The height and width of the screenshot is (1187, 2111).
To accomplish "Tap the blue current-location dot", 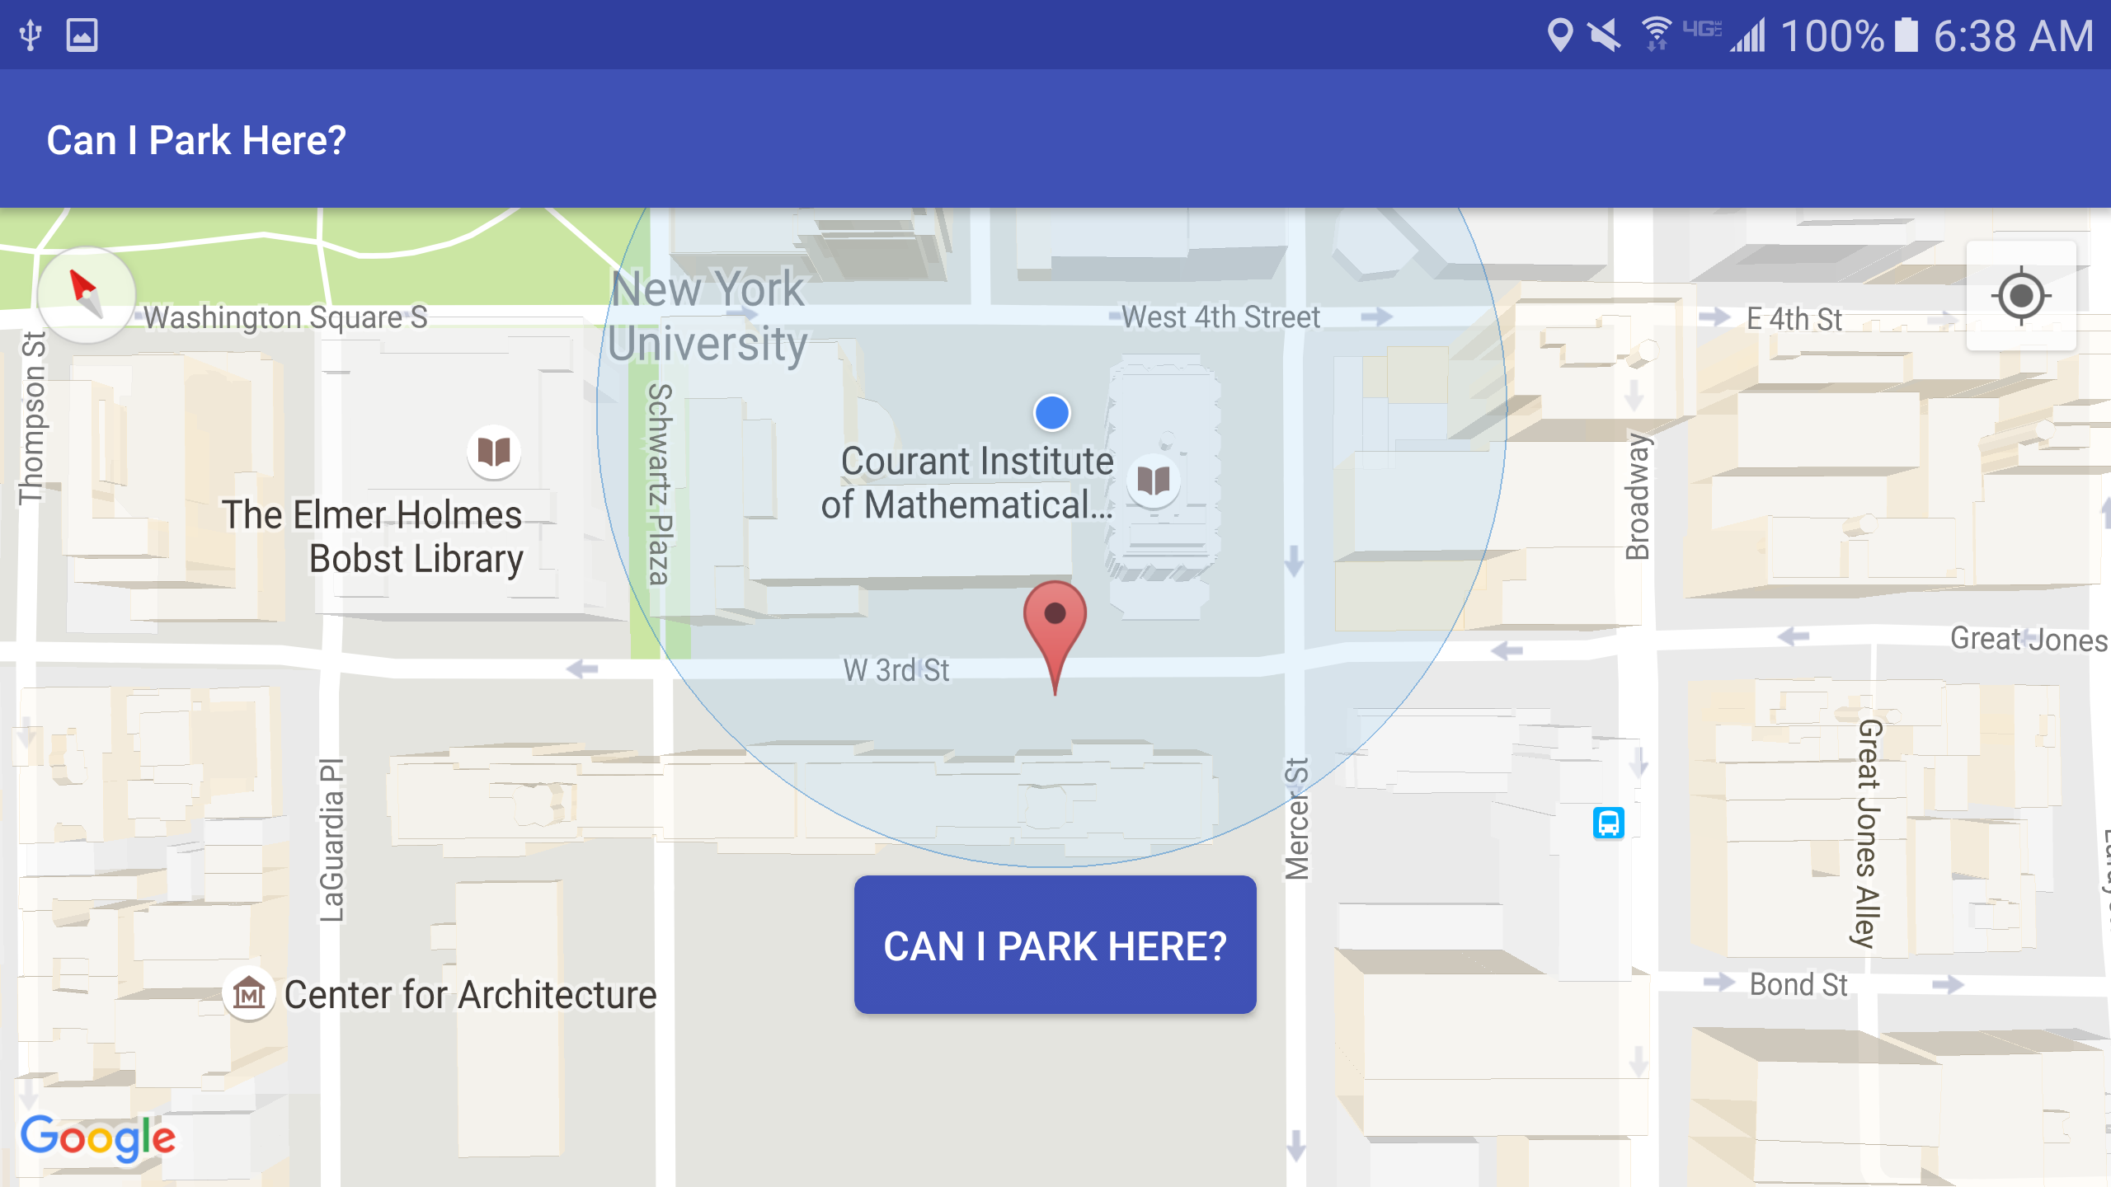I will 1052,412.
